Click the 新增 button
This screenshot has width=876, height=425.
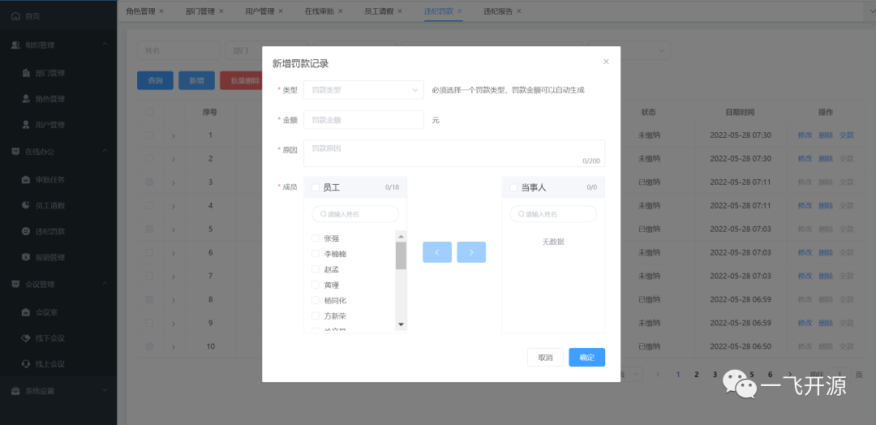tap(196, 80)
